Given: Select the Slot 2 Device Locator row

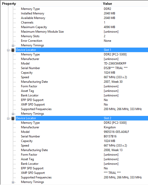Looking at the screenshot, I should tap(82, 118).
